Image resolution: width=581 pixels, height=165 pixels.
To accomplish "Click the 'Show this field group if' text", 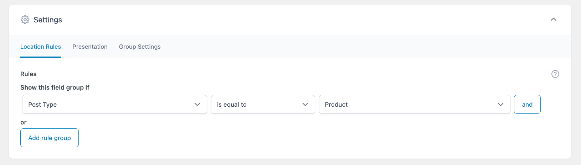I will 55,87.
